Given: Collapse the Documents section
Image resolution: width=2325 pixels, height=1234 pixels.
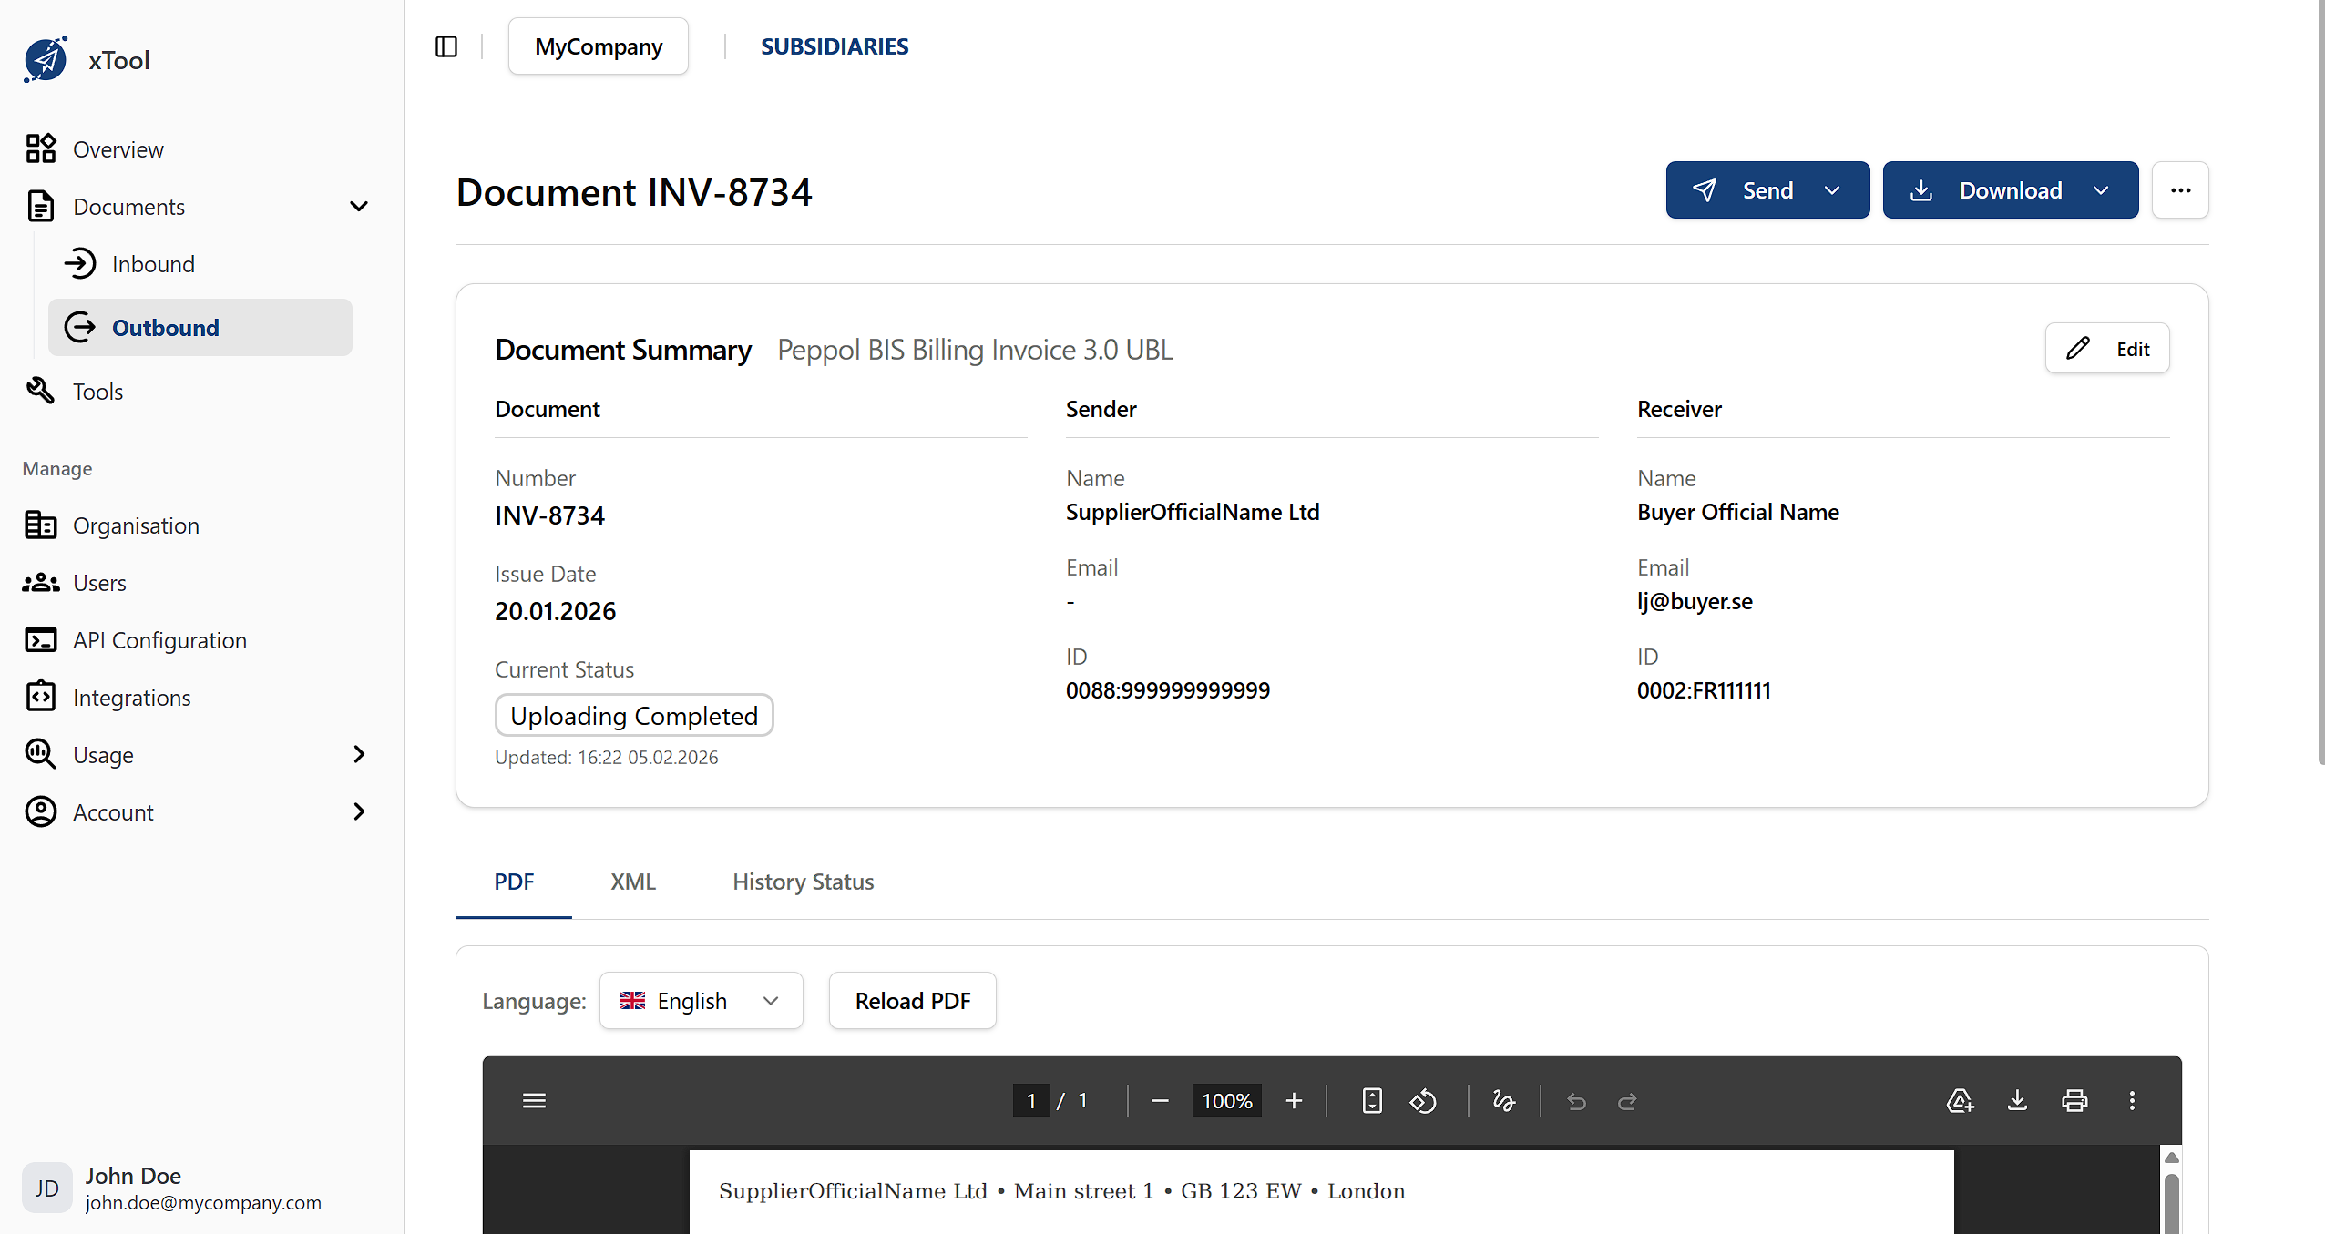Looking at the screenshot, I should [358, 206].
